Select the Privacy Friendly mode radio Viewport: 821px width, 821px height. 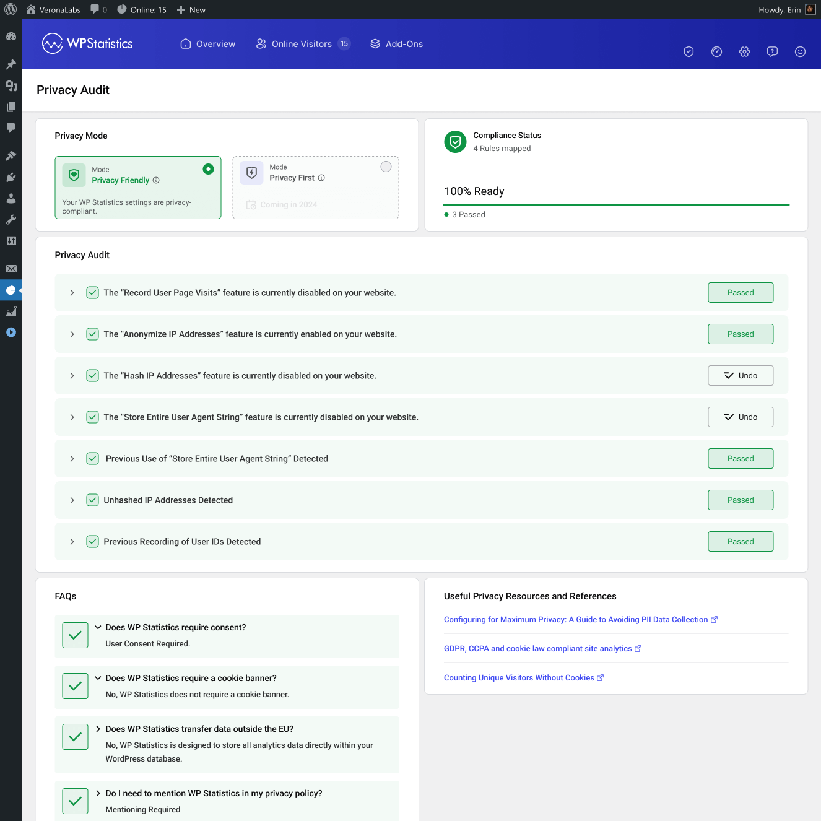click(x=208, y=169)
